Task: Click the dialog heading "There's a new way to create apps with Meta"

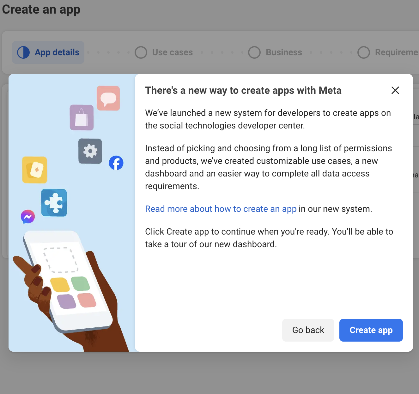Action: (x=243, y=91)
